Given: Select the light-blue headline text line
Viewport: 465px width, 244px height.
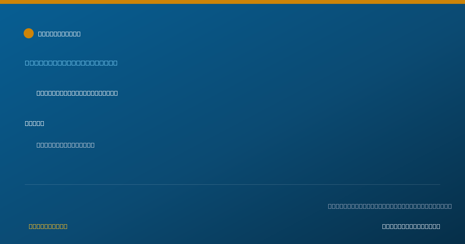Looking at the screenshot, I should point(71,63).
